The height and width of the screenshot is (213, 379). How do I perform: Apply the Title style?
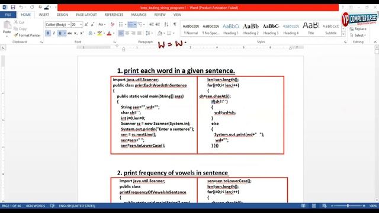point(311,29)
